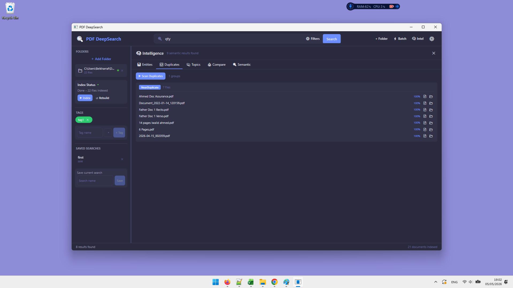This screenshot has width=513, height=288.
Task: Open Firefox from the taskbar
Action: coord(227,282)
